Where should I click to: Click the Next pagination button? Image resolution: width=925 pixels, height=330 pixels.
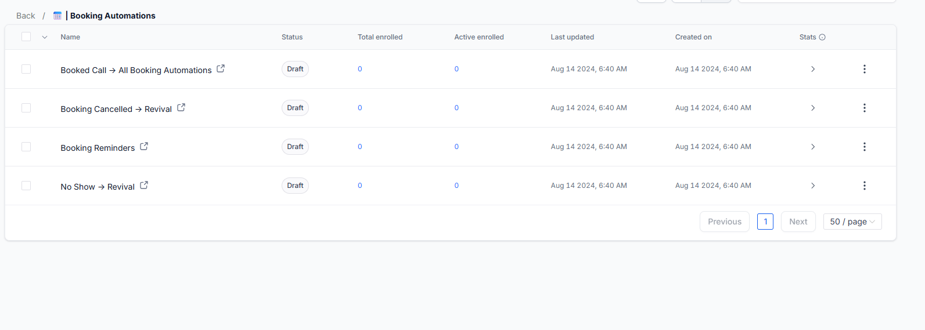tap(798, 222)
